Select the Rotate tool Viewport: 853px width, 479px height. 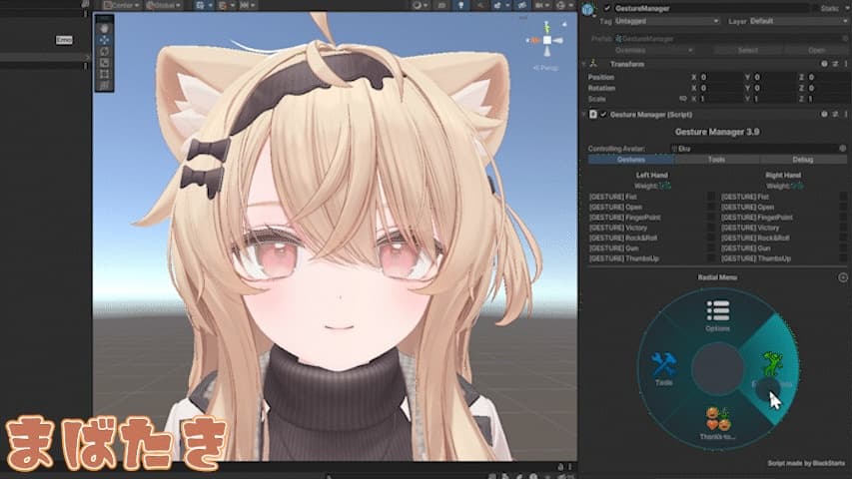(x=104, y=52)
